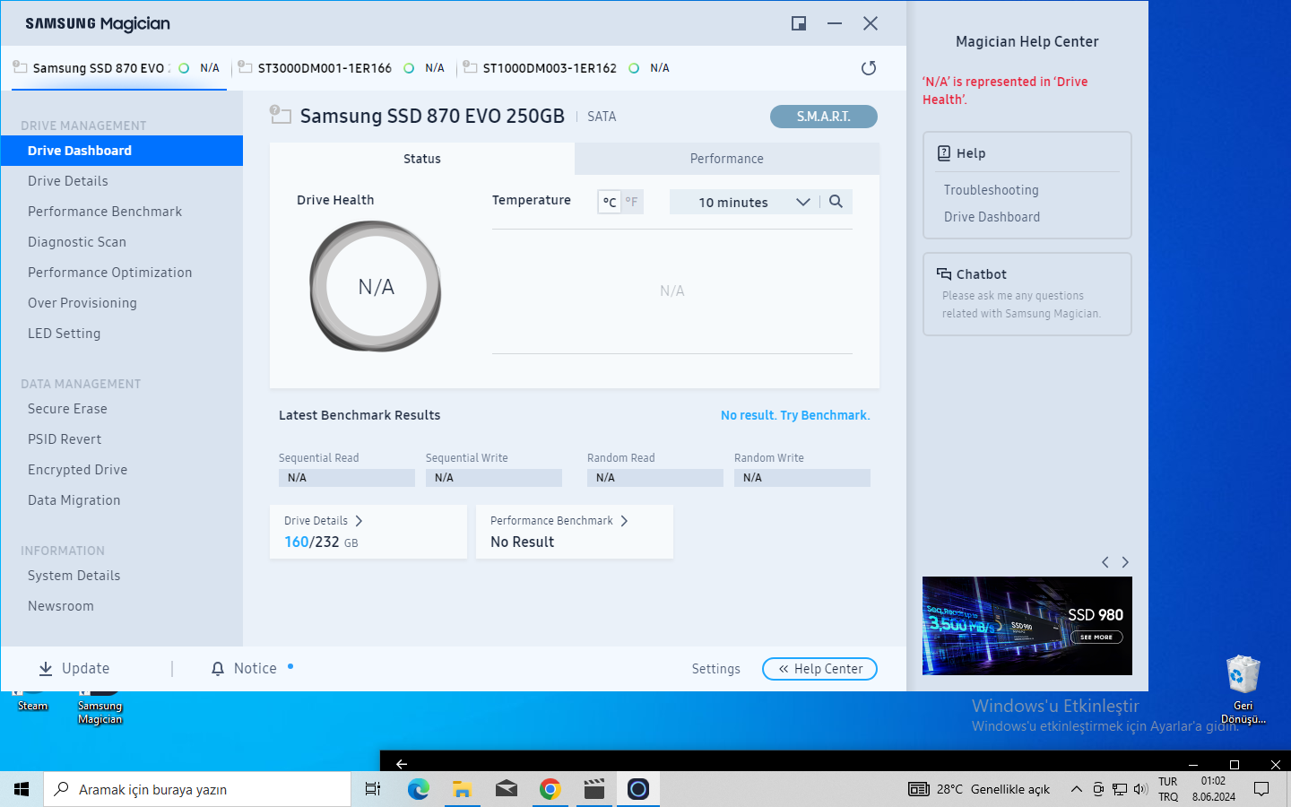Open the 28°C weather widget on taskbar

coord(979,789)
